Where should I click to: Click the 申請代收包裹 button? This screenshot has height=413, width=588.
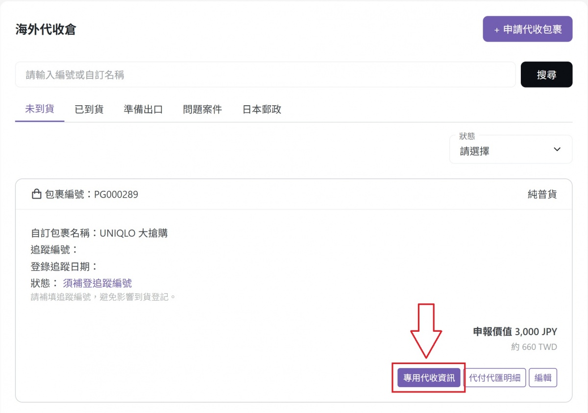527,29
